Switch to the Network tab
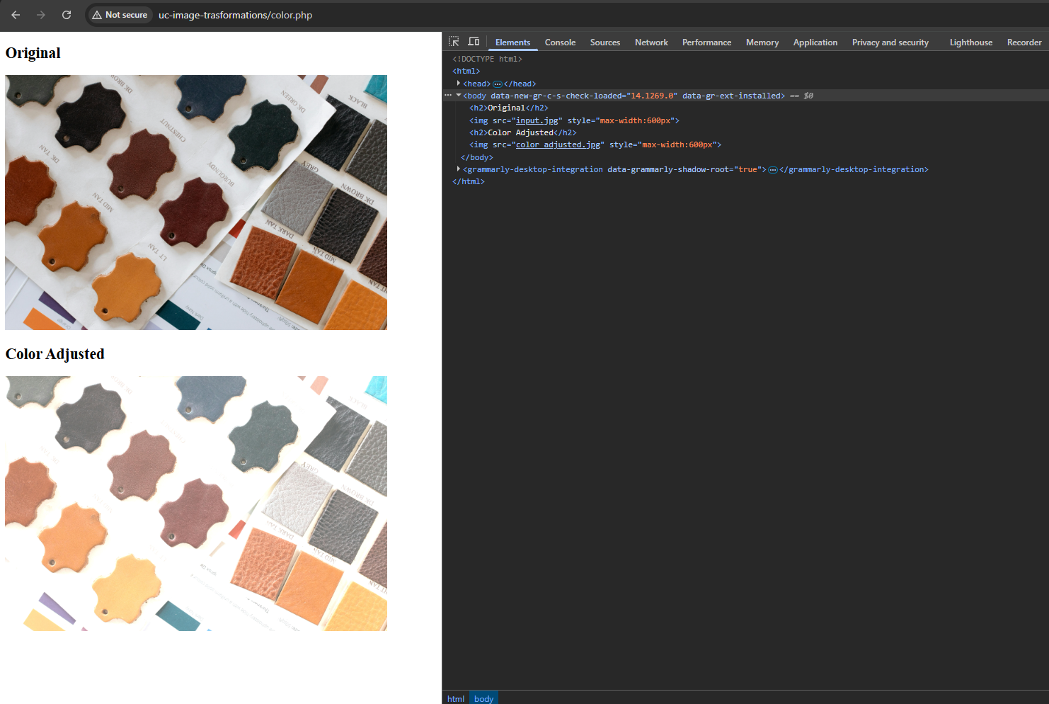This screenshot has width=1049, height=704. point(651,42)
